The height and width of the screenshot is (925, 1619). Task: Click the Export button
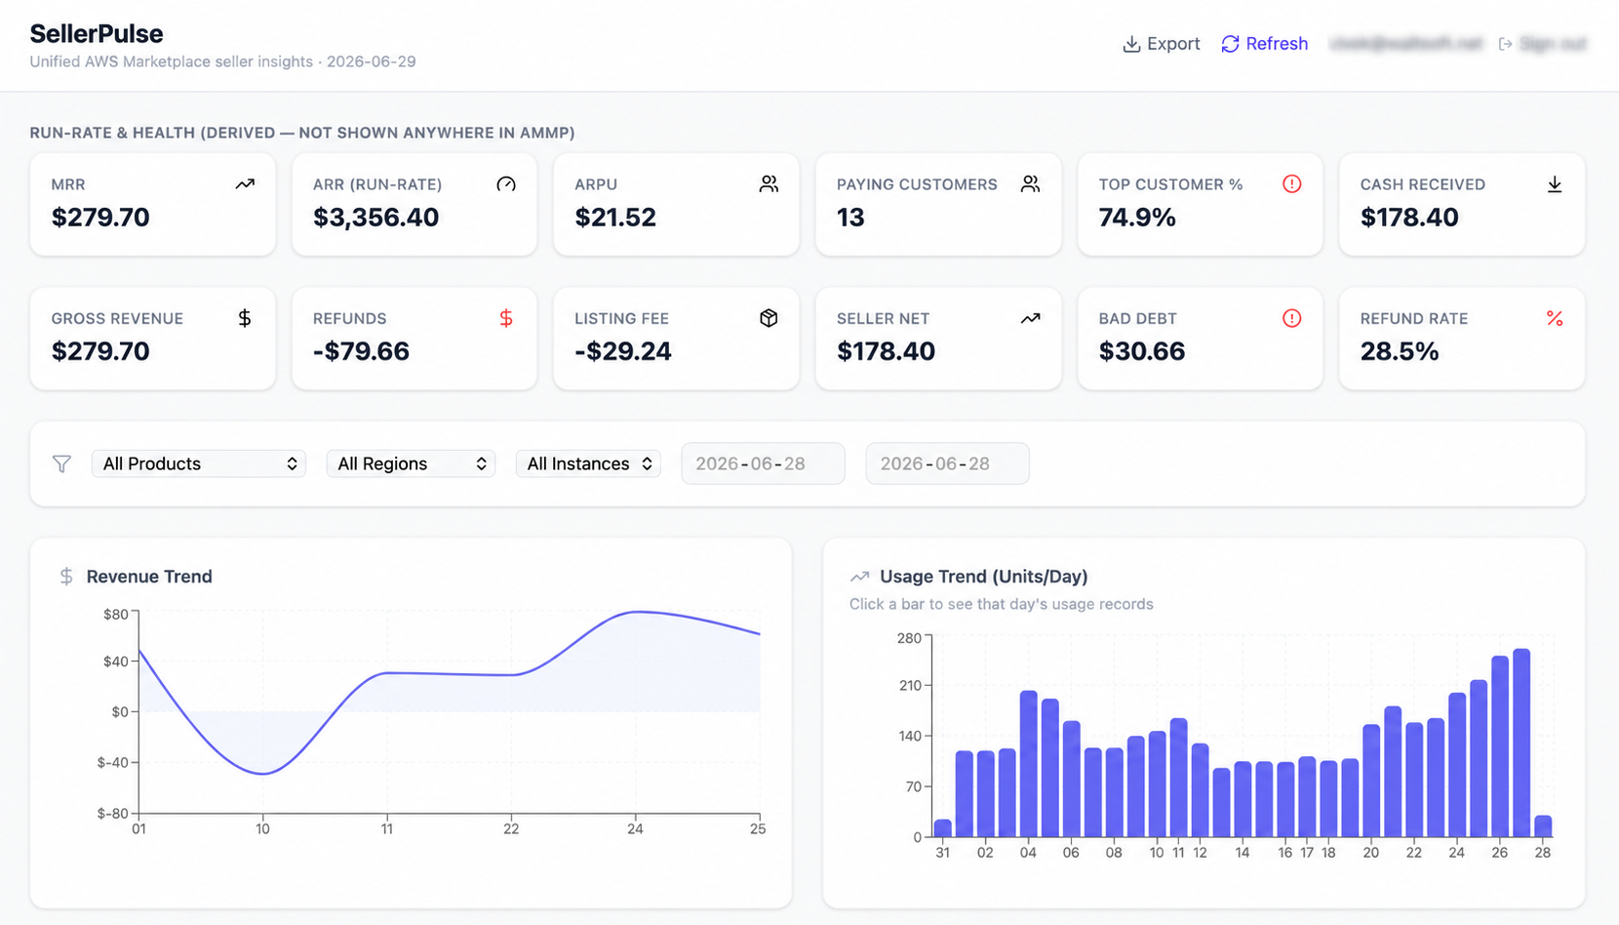click(x=1161, y=44)
